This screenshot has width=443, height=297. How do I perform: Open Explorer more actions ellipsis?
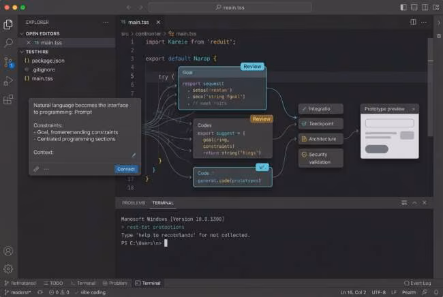[106, 22]
